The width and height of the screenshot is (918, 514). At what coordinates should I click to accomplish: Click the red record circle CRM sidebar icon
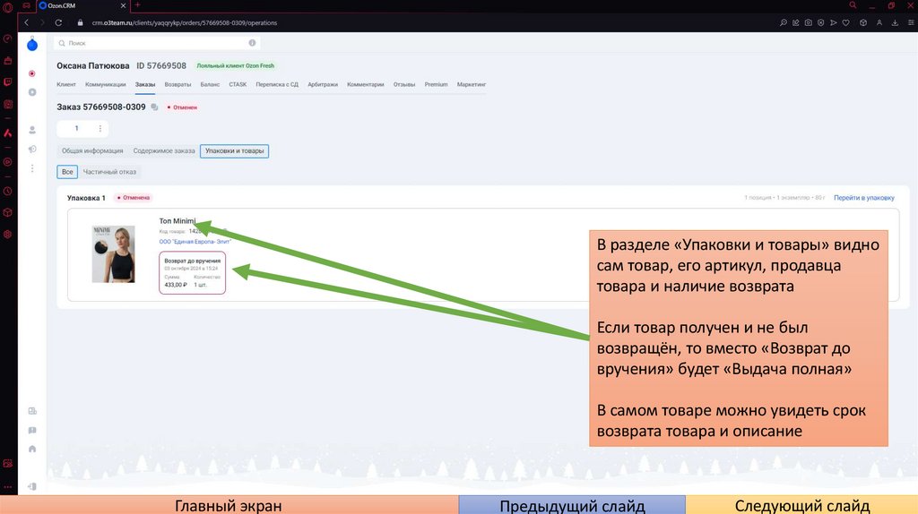coord(32,73)
